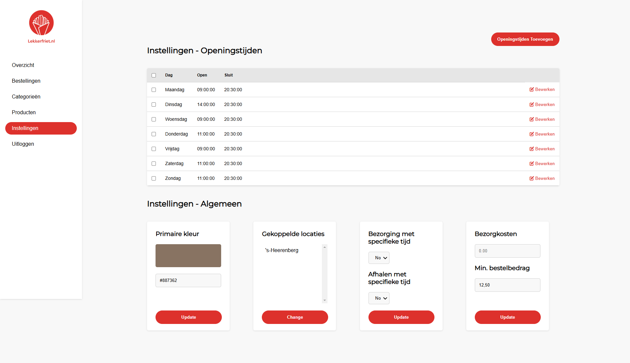Focus the Min. bestelbedrag input field

(x=507, y=285)
